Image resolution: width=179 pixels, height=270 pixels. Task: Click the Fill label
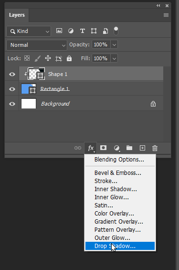click(x=85, y=58)
